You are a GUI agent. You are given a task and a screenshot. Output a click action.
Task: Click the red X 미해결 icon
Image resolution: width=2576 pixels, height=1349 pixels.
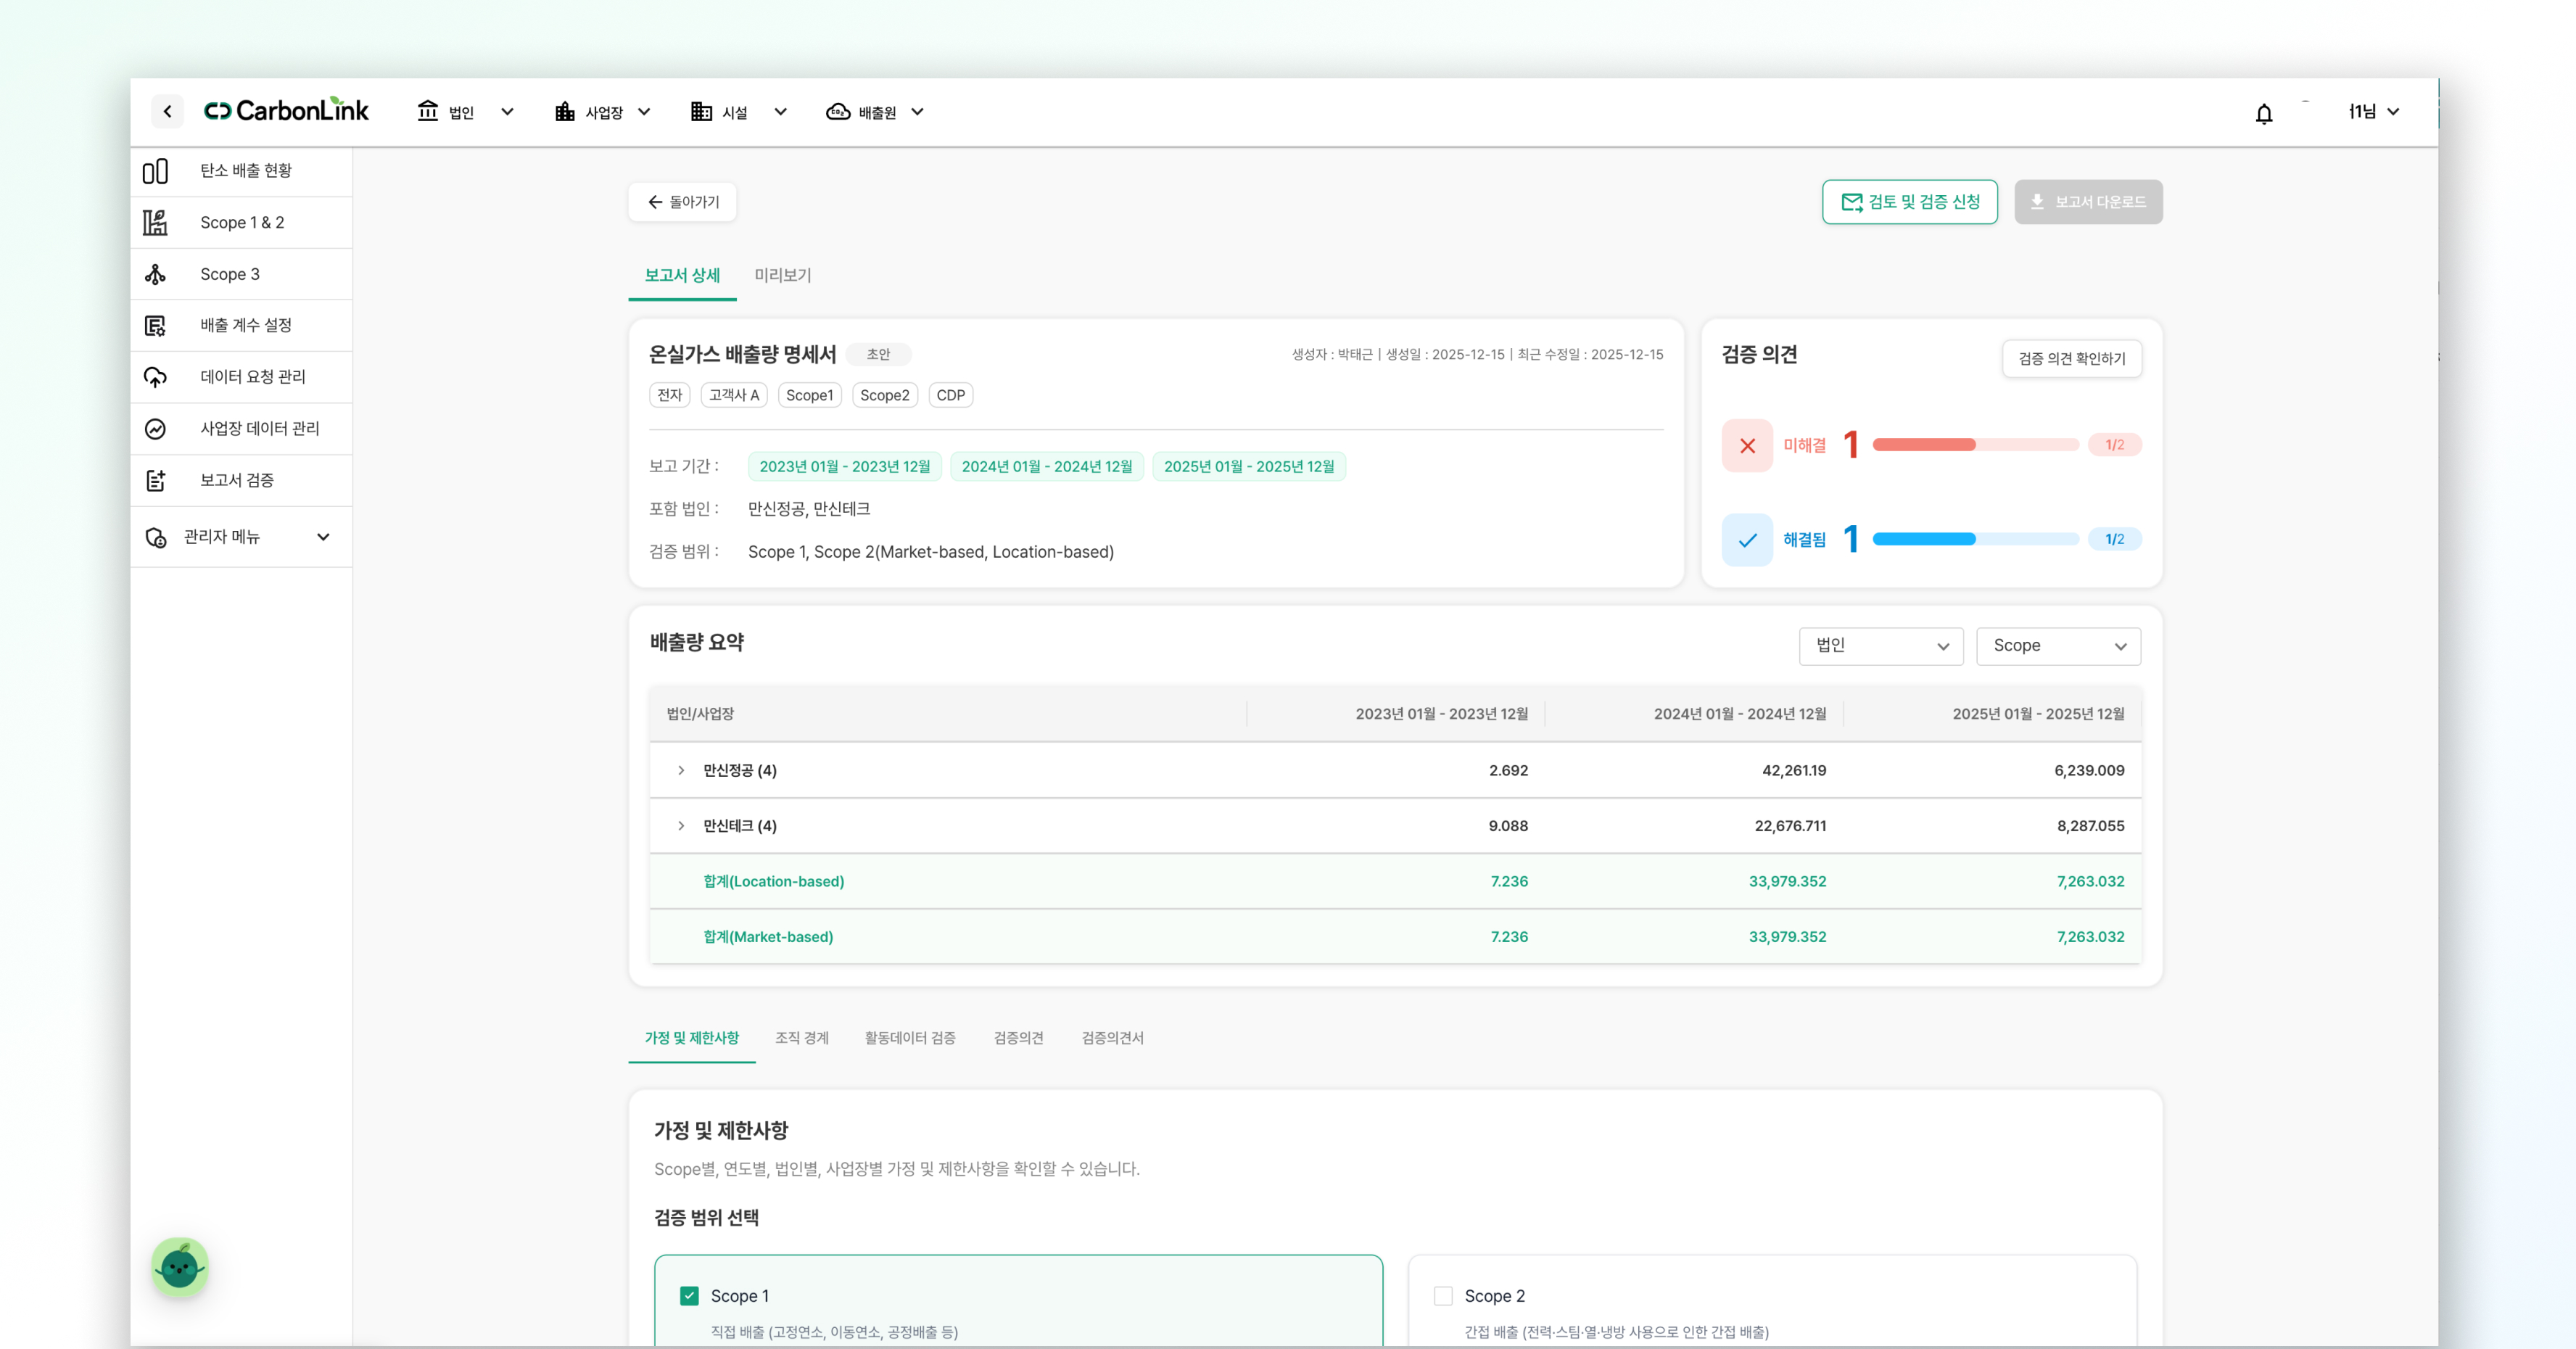pyautogui.click(x=1747, y=446)
